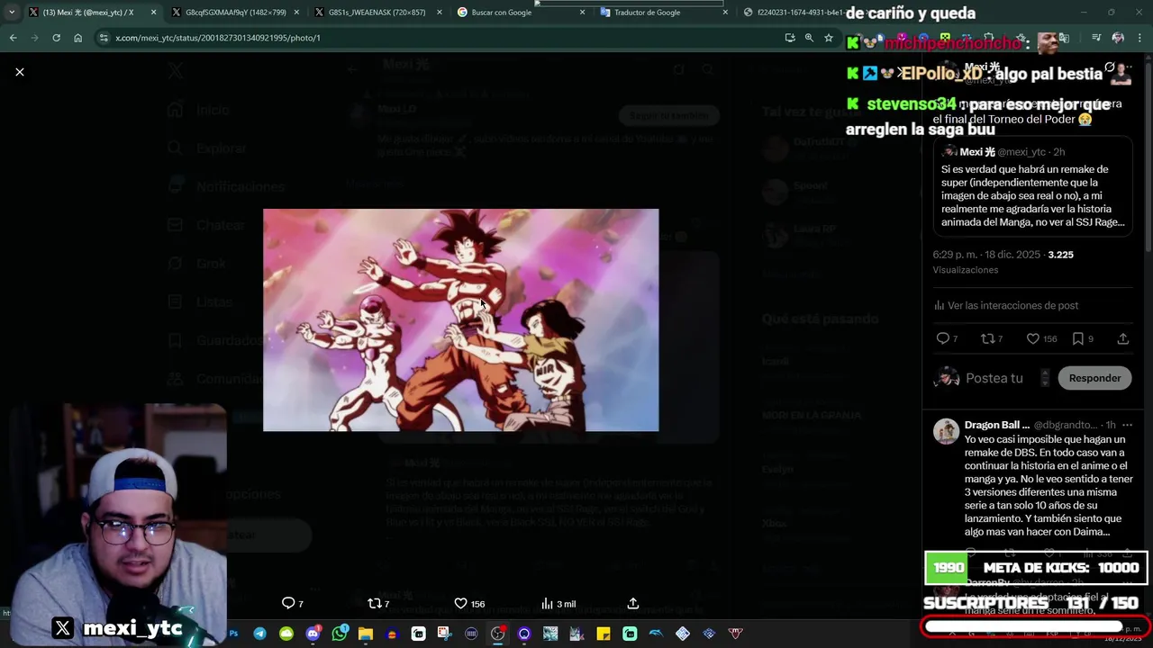Viewport: 1153px width, 648px height.
Task: Open the zoom magnifier icon in address bar
Action: 809,38
